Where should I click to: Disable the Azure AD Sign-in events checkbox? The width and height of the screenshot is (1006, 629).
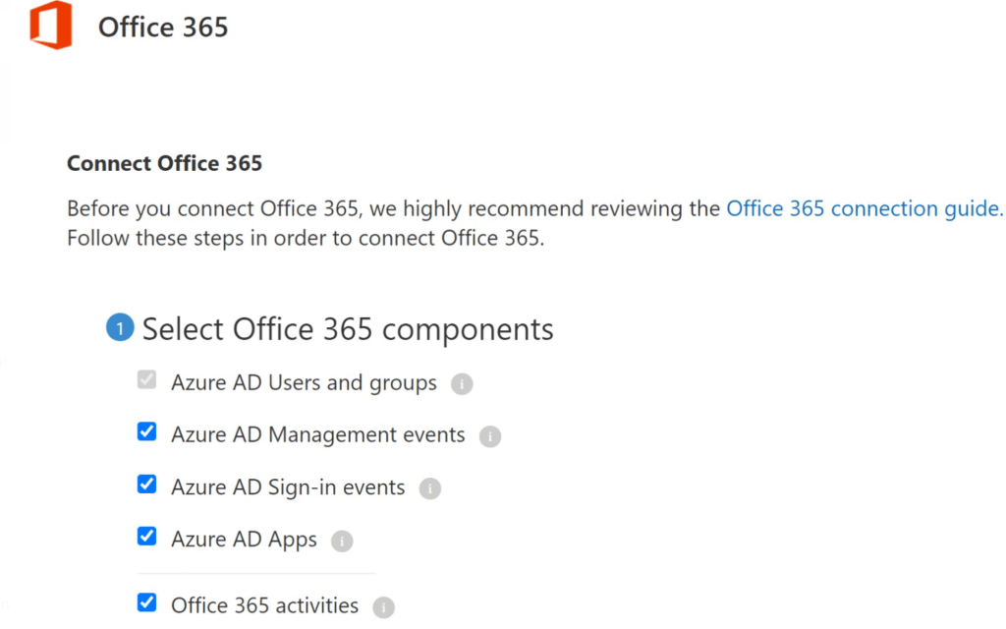(147, 484)
